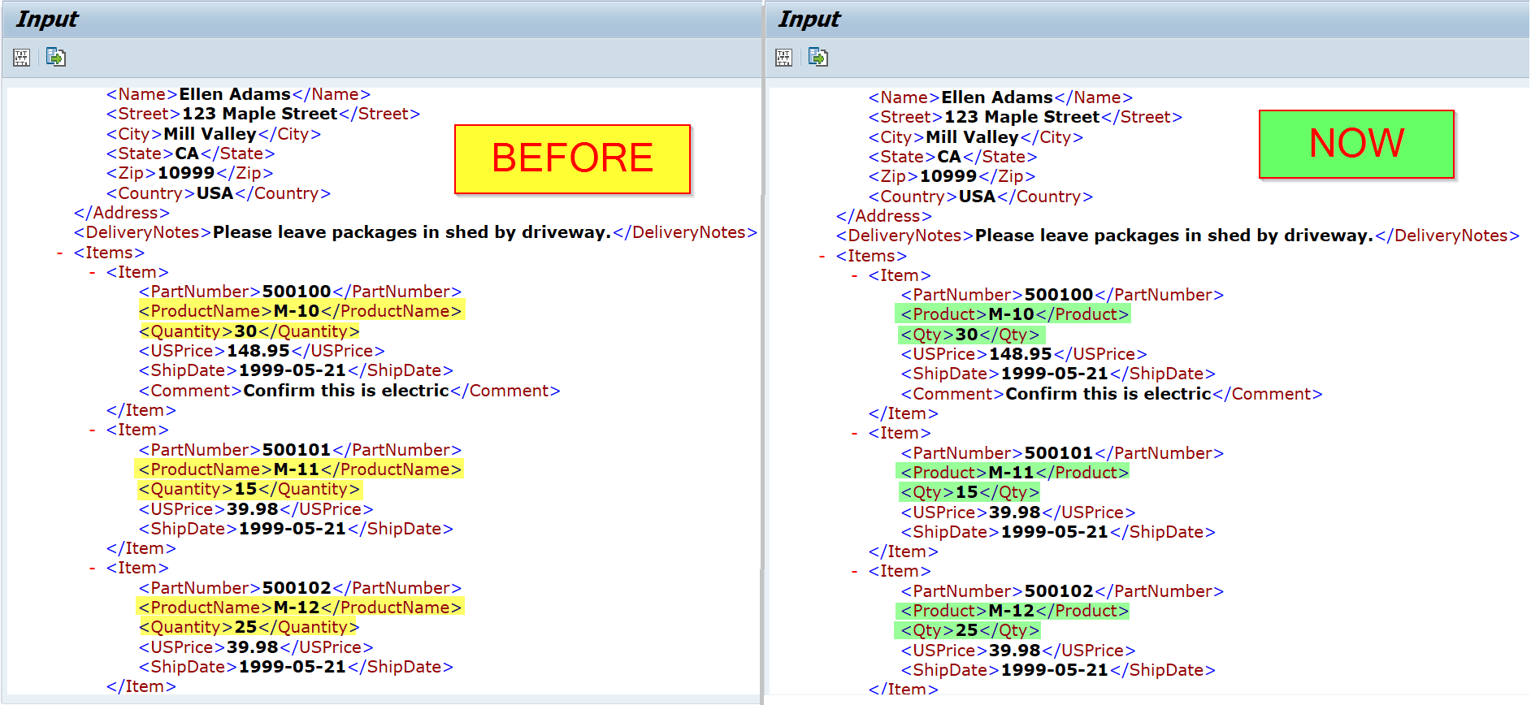The height and width of the screenshot is (705, 1531).
Task: Collapse the first Item node in BEFORE panel
Action: 93,273
